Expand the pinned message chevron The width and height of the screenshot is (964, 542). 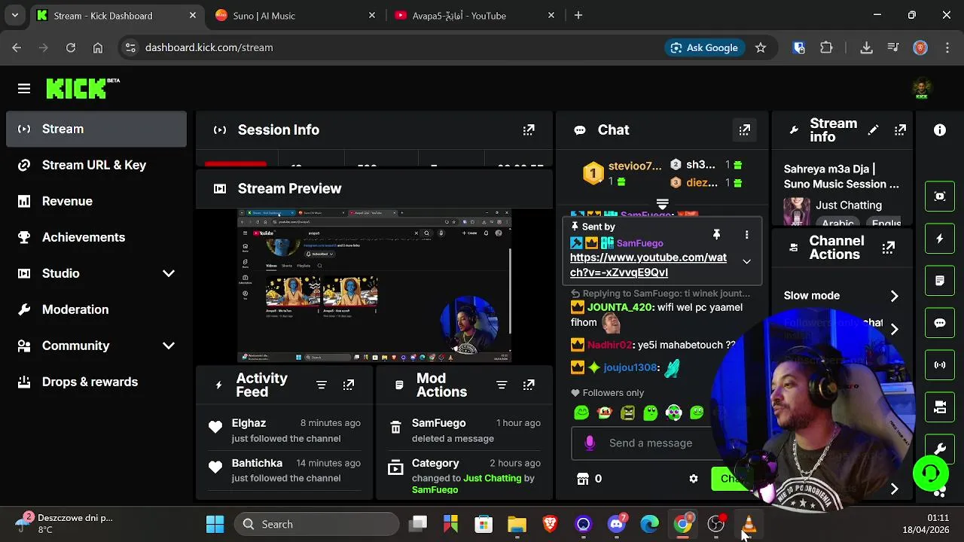coord(746,262)
